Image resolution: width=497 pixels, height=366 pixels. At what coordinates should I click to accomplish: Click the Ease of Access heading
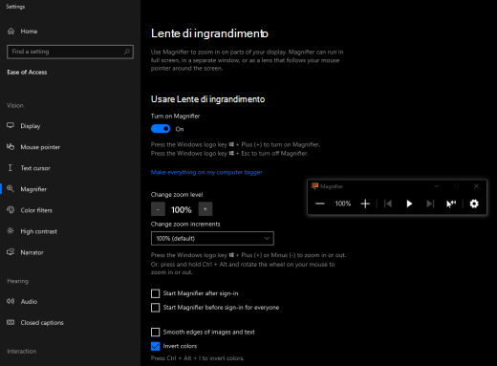pos(27,73)
